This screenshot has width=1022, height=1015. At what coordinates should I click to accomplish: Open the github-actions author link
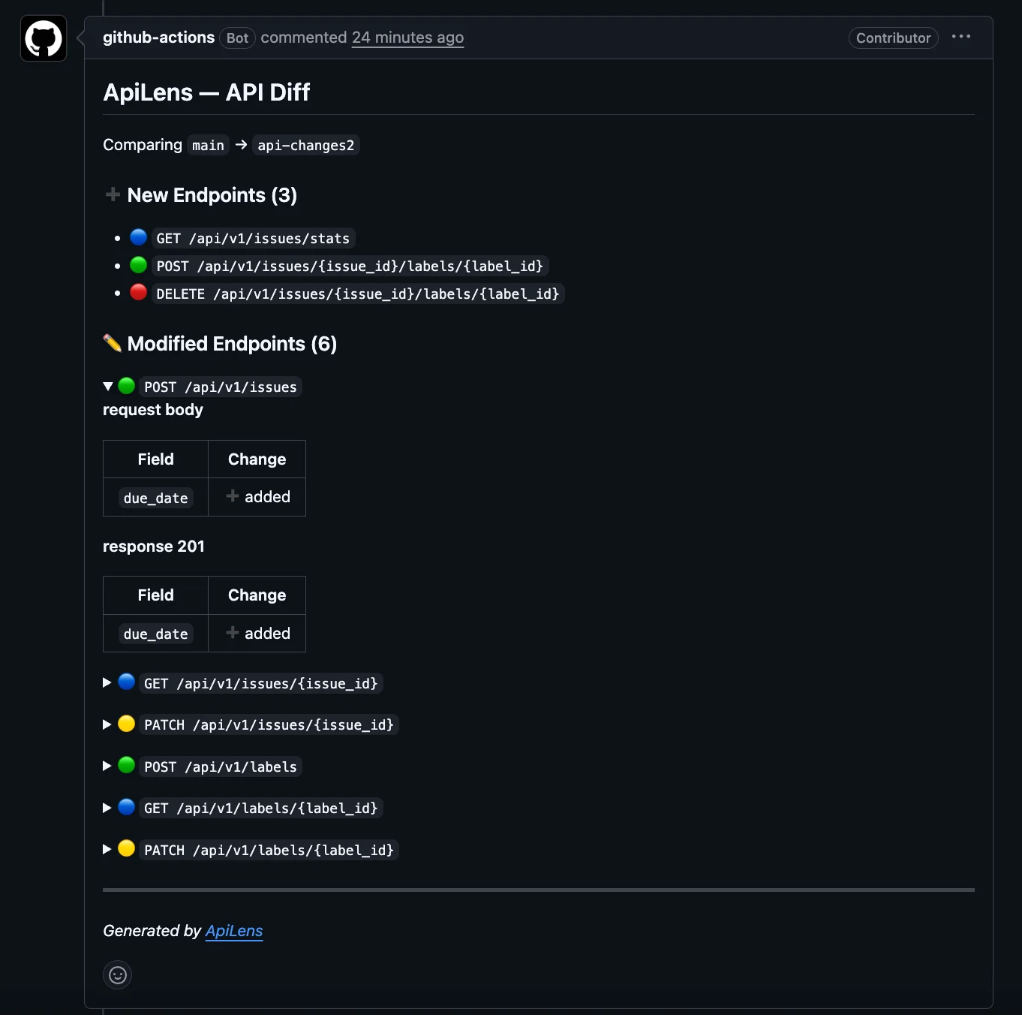pos(158,38)
